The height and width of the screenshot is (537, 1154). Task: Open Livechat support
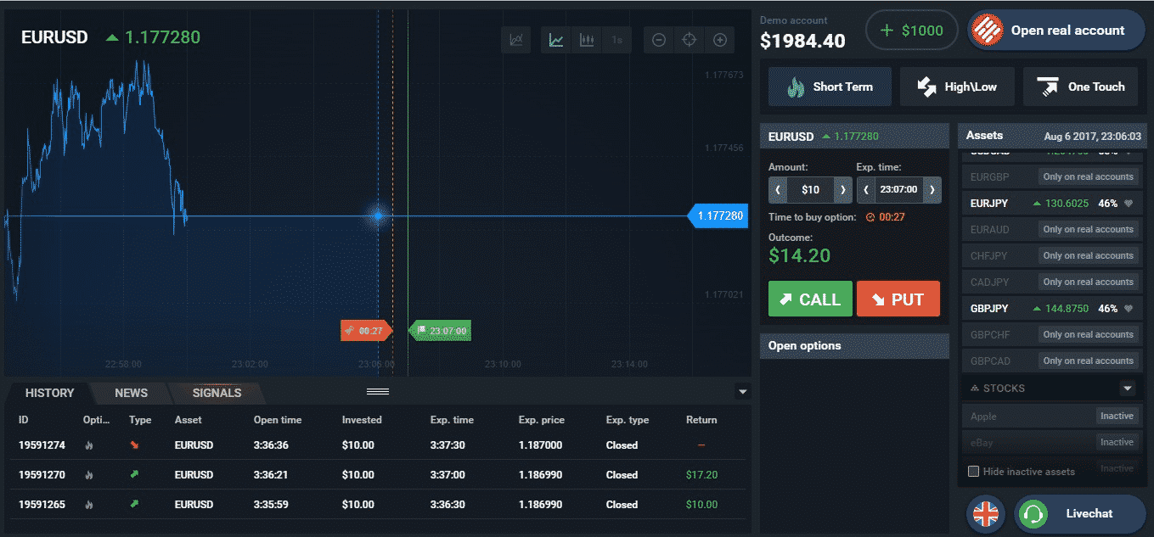coord(1080,513)
